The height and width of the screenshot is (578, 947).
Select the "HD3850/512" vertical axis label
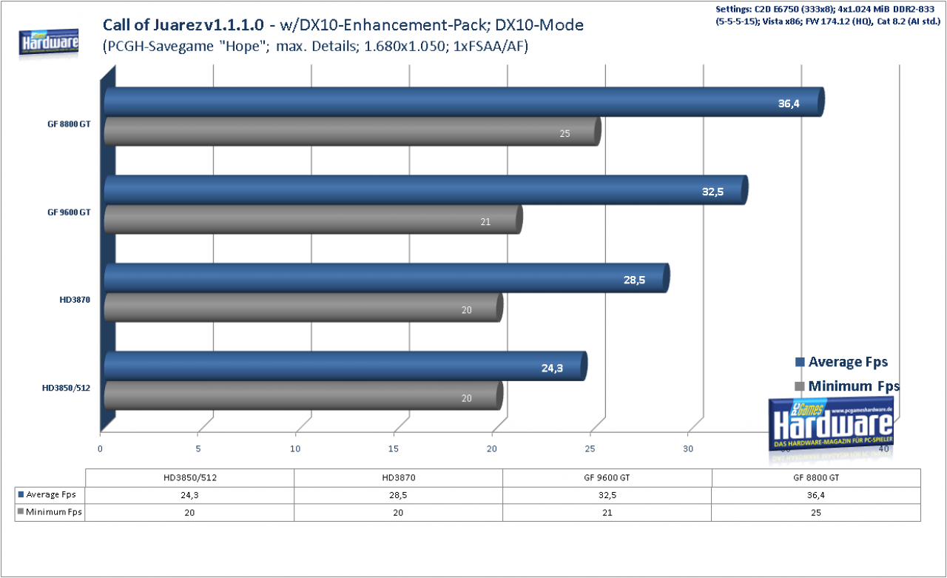coord(67,387)
